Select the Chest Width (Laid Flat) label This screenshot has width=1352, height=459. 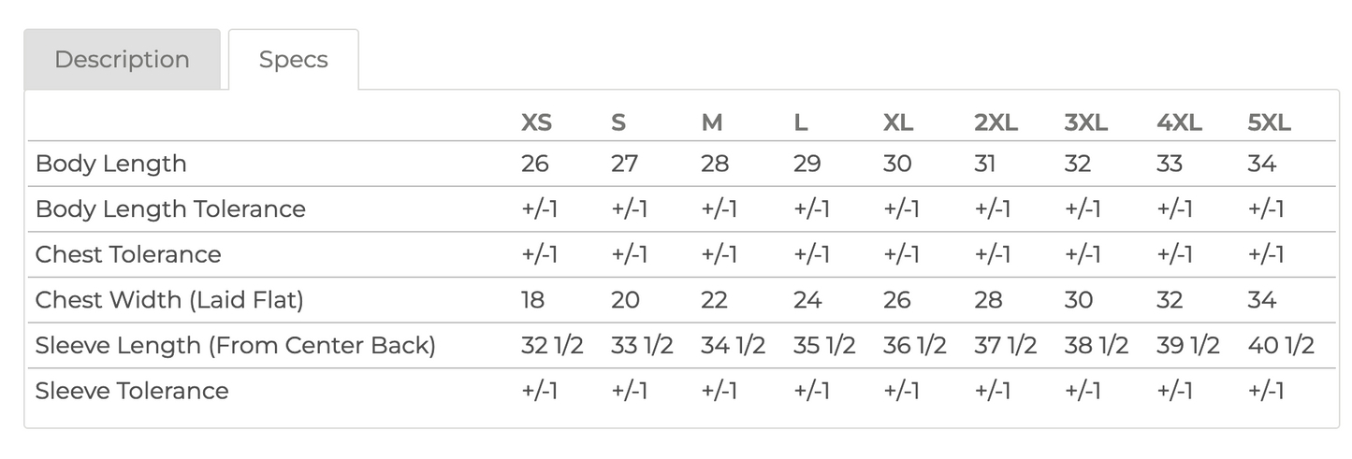169,300
